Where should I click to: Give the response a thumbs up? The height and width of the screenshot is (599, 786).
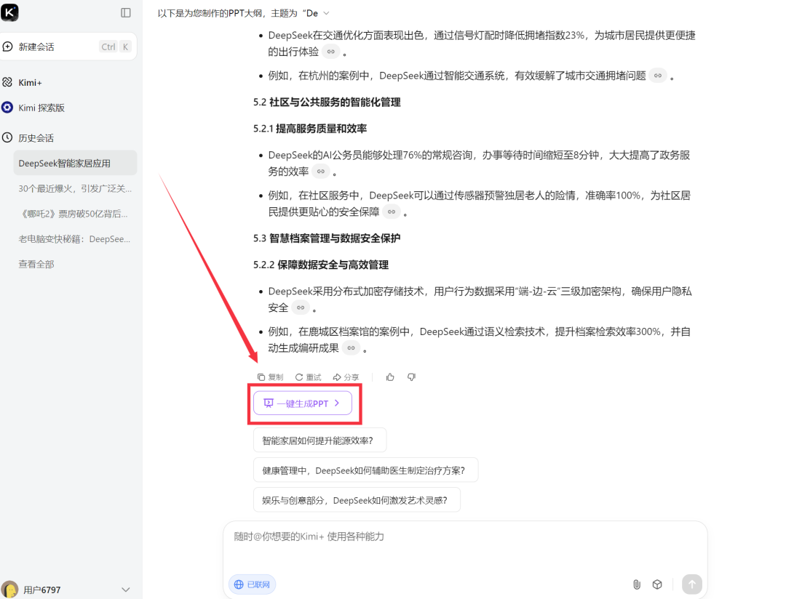point(390,377)
